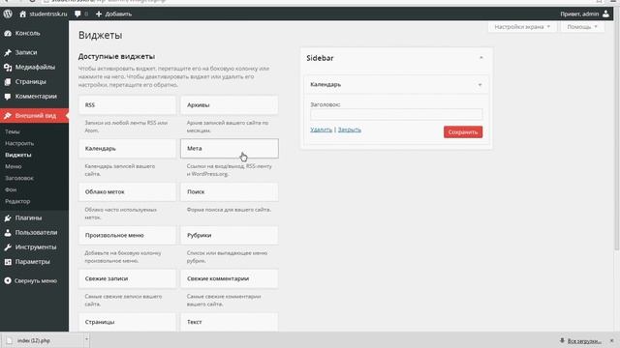Screen dimensions: 620x348
Task: Click the Пользователи user icon
Action: click(8, 233)
